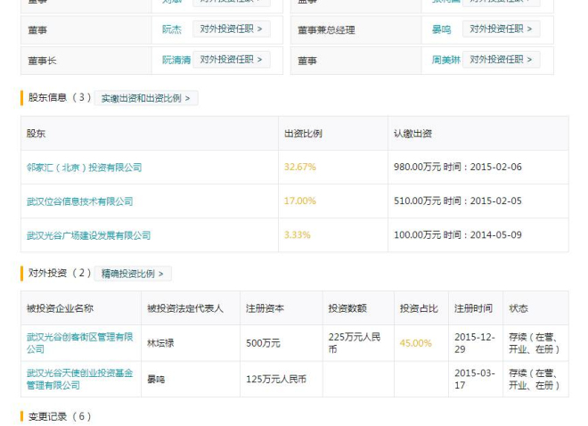Open director 阮杰's profile link
The image size is (588, 426).
click(172, 29)
